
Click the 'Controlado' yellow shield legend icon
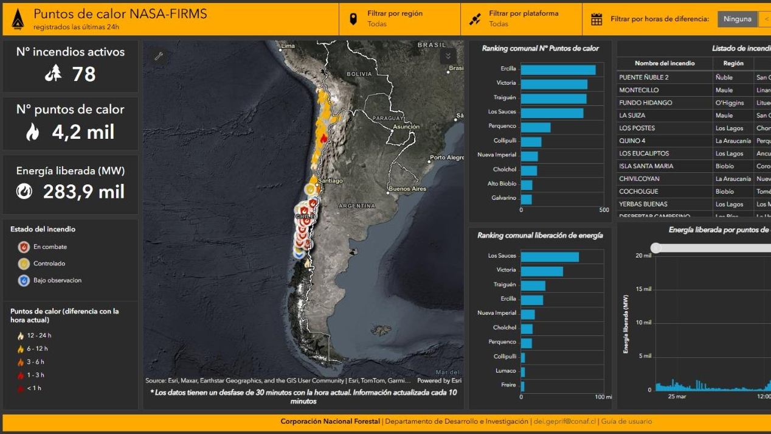tap(24, 264)
